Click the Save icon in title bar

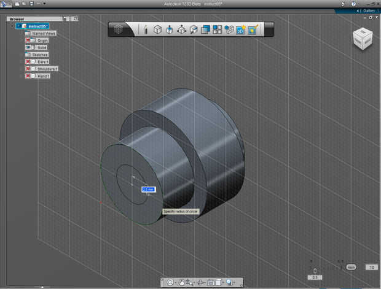pyautogui.click(x=31, y=4)
